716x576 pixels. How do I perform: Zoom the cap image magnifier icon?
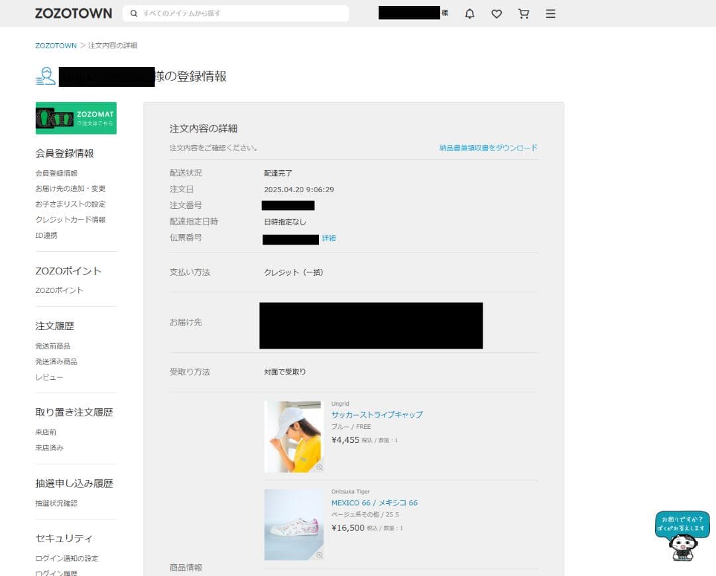click(x=319, y=467)
